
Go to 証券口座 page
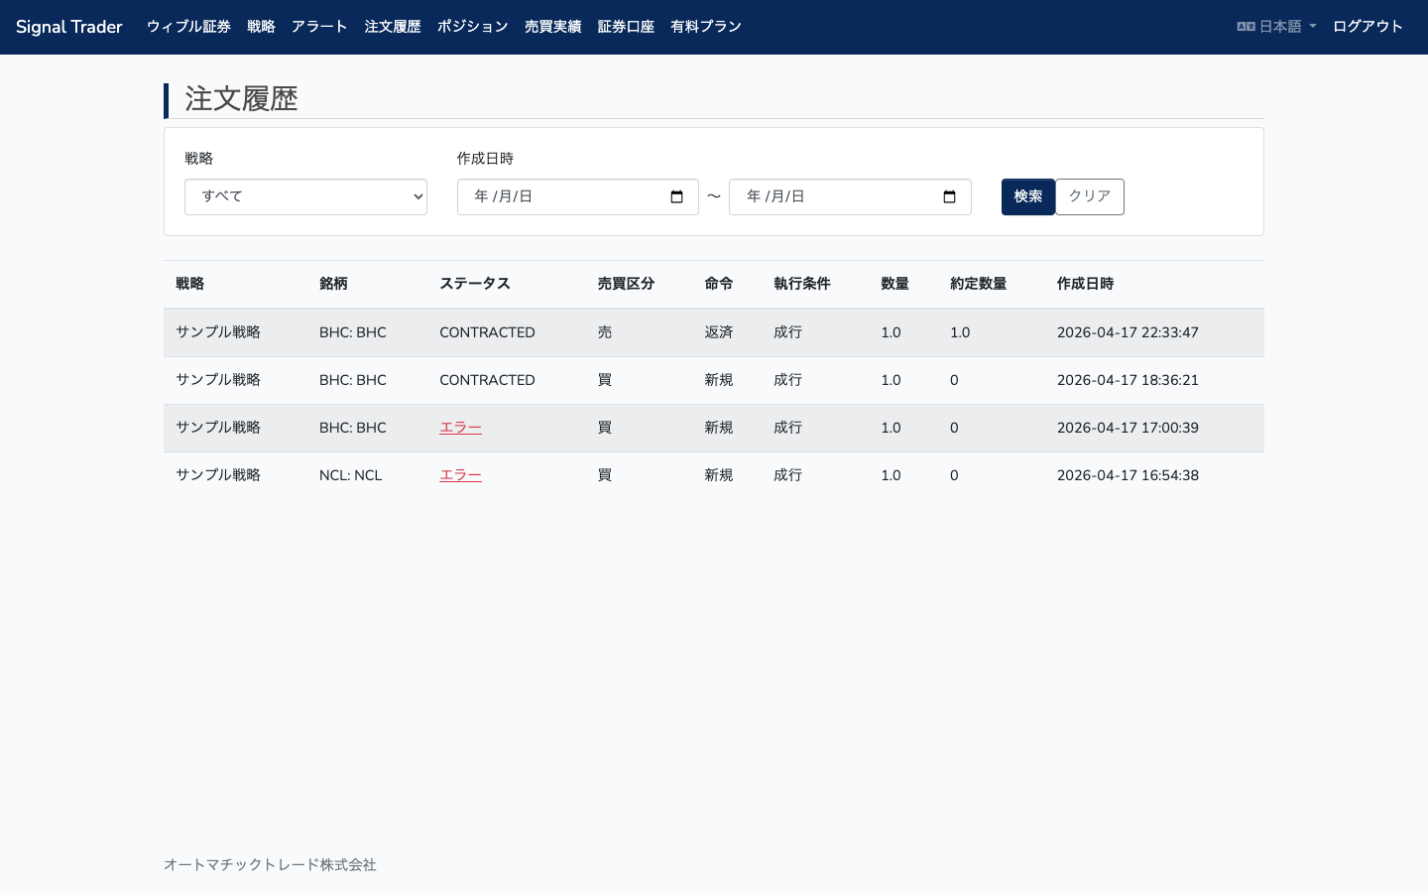click(626, 27)
